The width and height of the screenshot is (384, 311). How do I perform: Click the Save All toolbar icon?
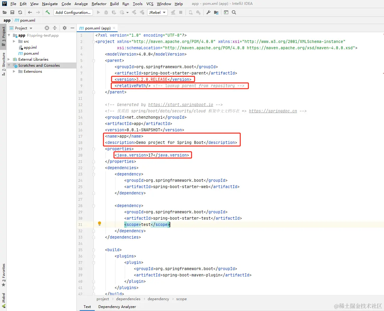[12, 12]
